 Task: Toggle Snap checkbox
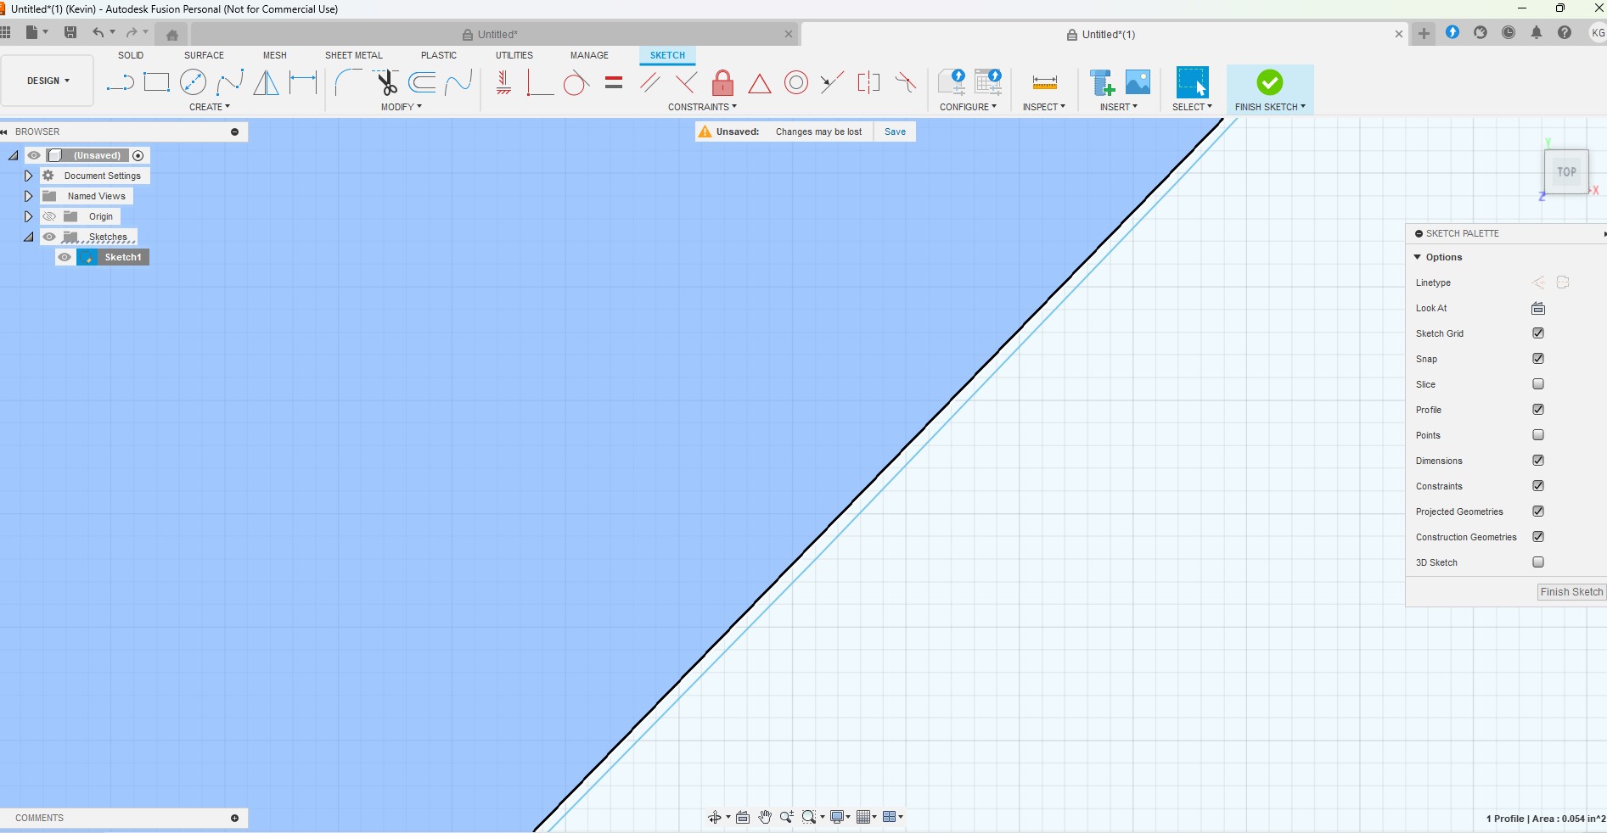click(x=1538, y=359)
